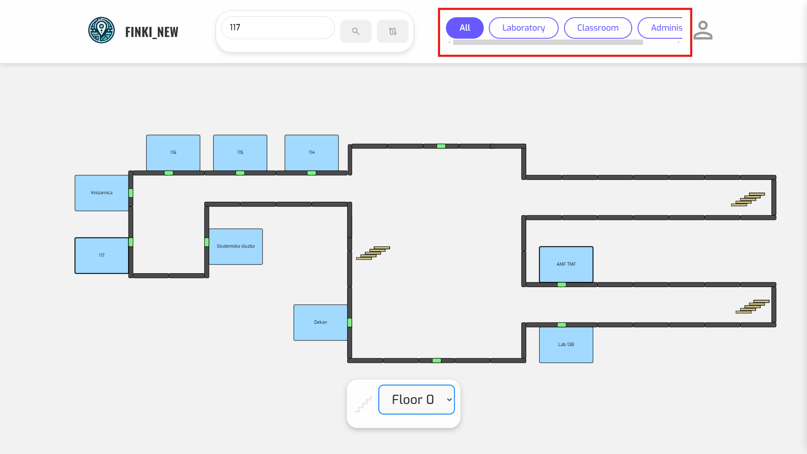
Task: Click the Studentska sluzba room
Action: click(x=235, y=247)
